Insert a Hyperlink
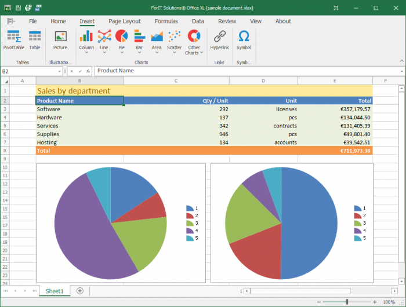 click(x=219, y=40)
